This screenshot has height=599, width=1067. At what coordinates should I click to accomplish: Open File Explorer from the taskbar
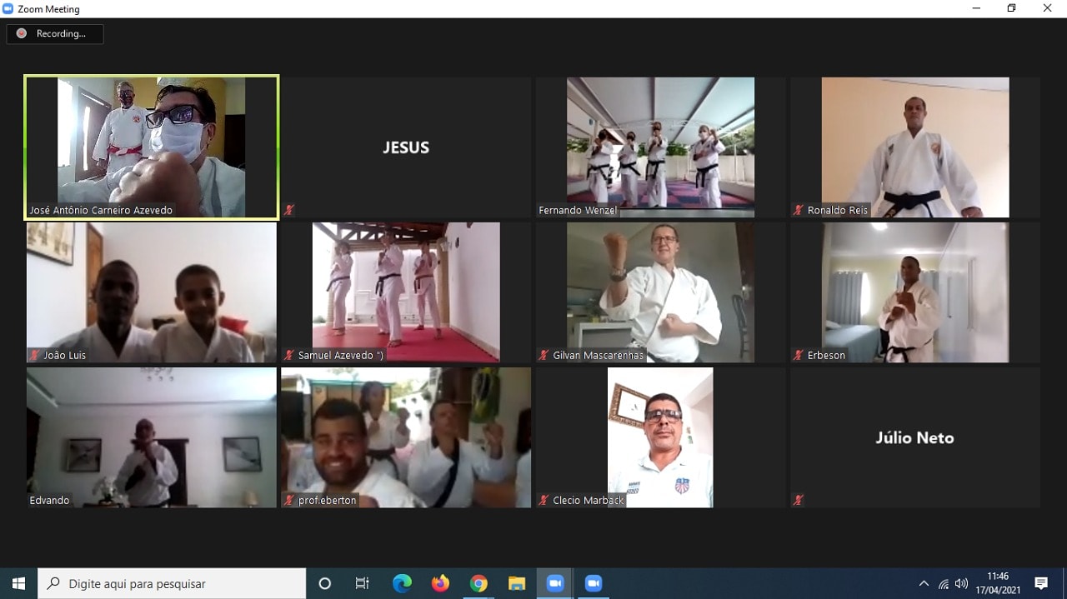517,583
